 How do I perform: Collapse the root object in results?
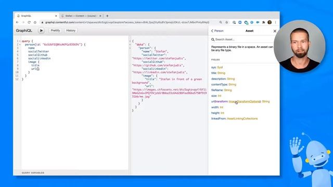pyautogui.click(x=130, y=41)
